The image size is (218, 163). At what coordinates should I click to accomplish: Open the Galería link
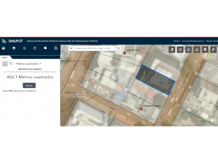(176, 41)
